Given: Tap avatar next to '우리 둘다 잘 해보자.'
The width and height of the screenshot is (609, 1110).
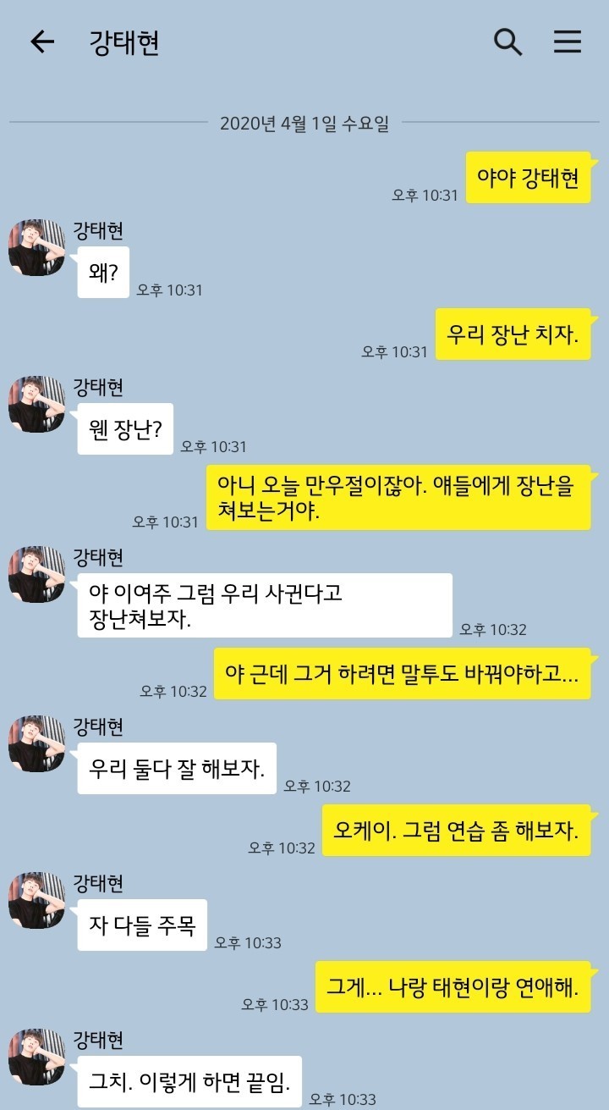Looking at the screenshot, I should 37,743.
